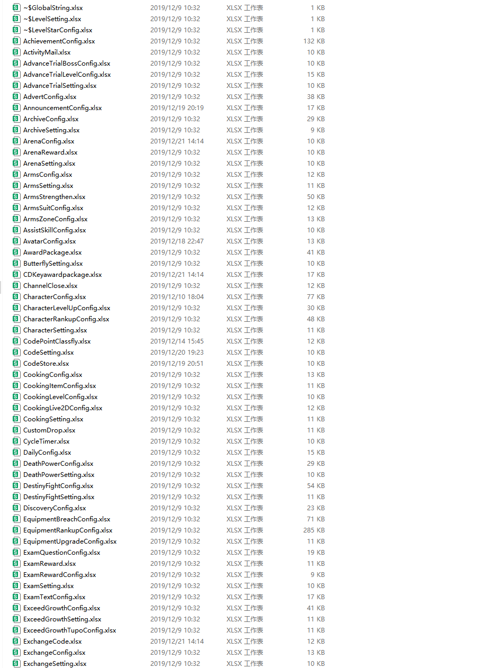Click the CharacterConfig.xlsx file icon
The width and height of the screenshot is (497, 668).
tap(16, 297)
